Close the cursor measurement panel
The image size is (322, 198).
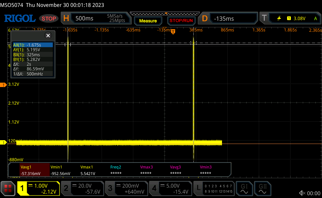click(48, 36)
